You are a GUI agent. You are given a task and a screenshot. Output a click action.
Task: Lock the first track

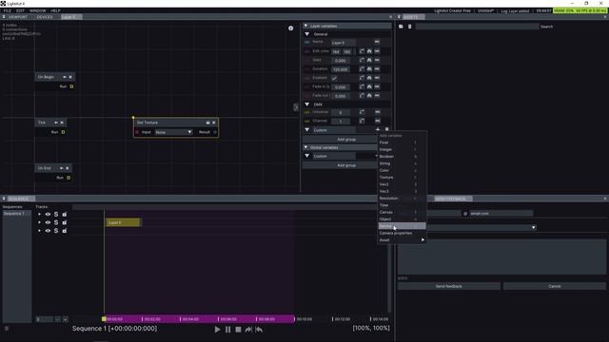(x=65, y=214)
